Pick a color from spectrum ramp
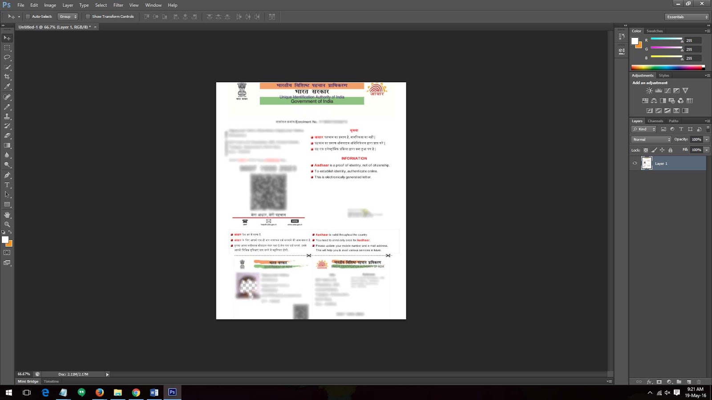The height and width of the screenshot is (400, 712). (x=667, y=68)
